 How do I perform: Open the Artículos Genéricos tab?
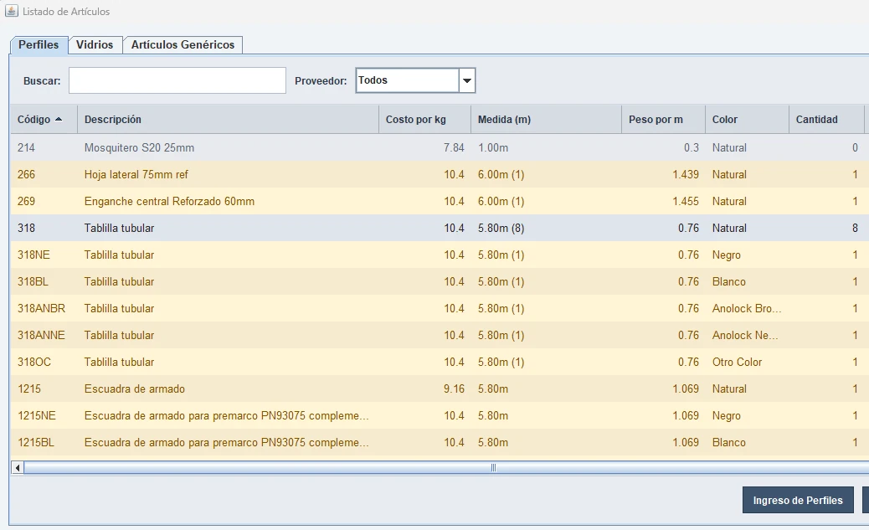[183, 45]
